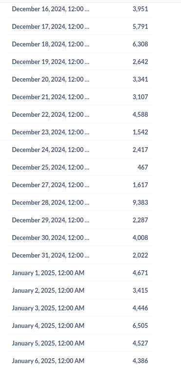The width and height of the screenshot is (181, 369).
Task: Click the 9,383 value cell
Action: tap(140, 202)
